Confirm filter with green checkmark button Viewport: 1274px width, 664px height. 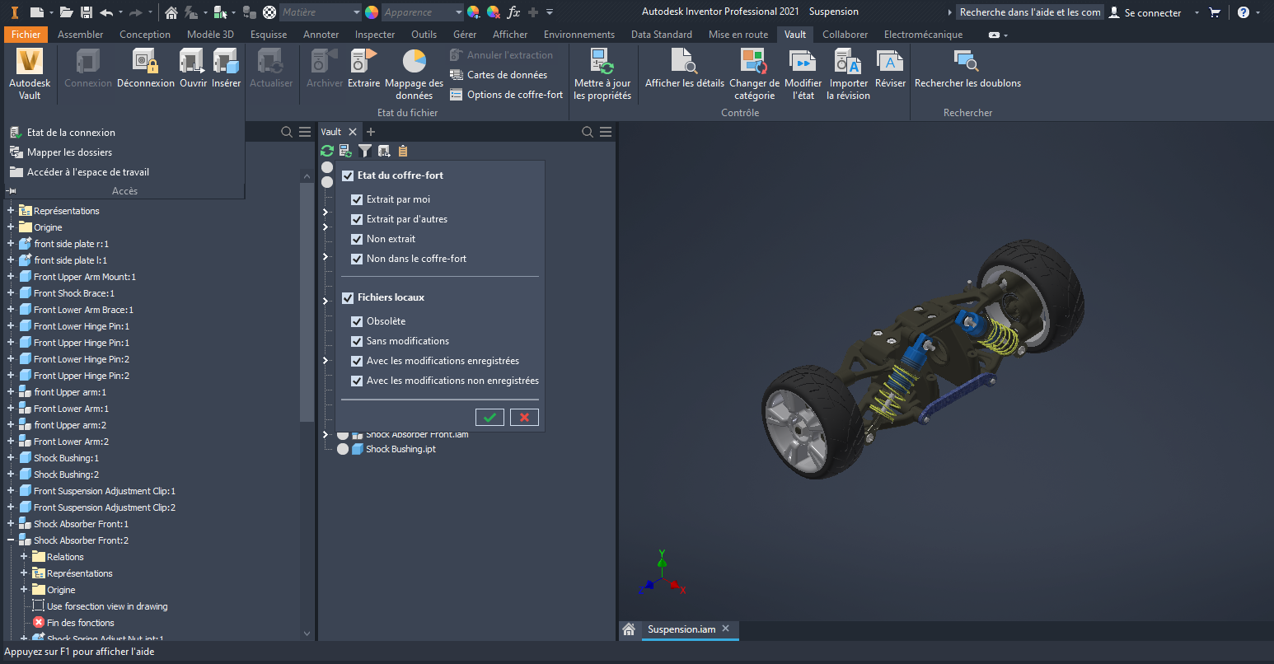click(489, 418)
